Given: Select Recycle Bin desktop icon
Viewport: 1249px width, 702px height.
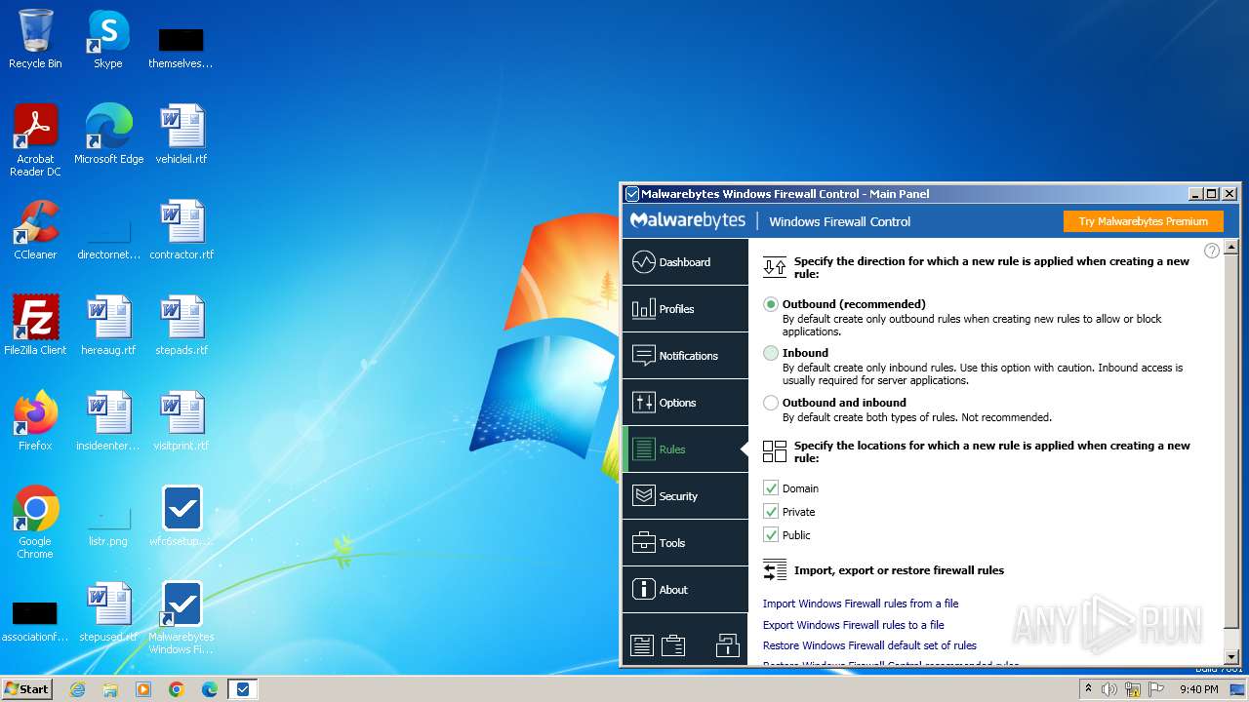Looking at the screenshot, I should coord(35,39).
